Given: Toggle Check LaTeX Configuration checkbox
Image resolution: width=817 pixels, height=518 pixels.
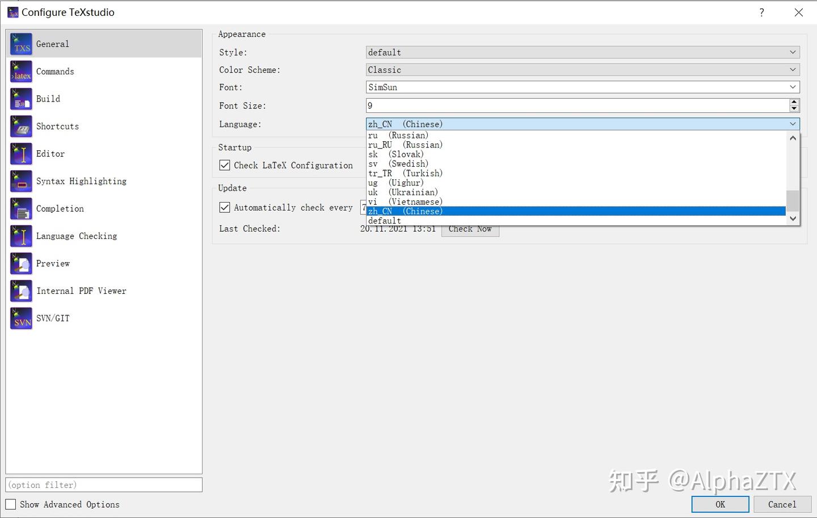Looking at the screenshot, I should 225,165.
